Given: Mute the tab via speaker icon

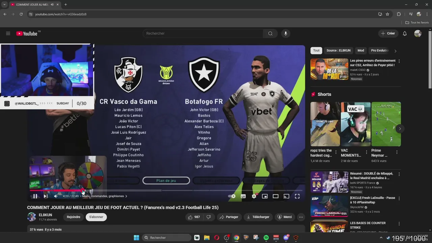Looking at the screenshot, I should point(52,5).
